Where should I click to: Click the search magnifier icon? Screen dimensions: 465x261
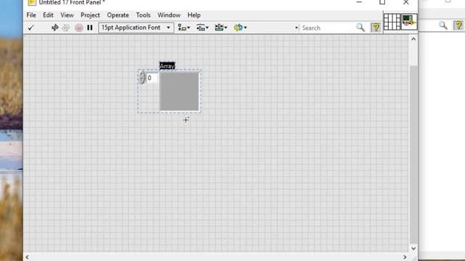coord(360,28)
